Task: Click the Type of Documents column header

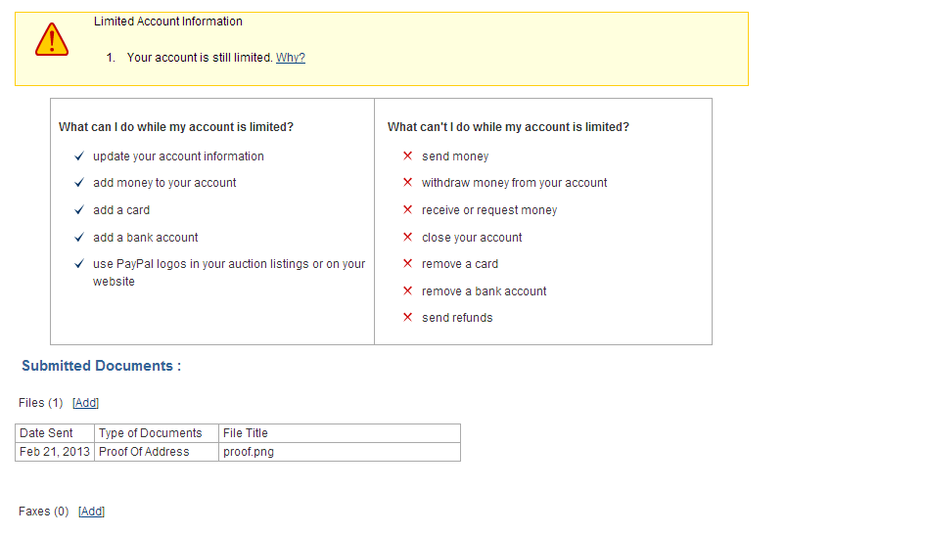Action: (150, 433)
